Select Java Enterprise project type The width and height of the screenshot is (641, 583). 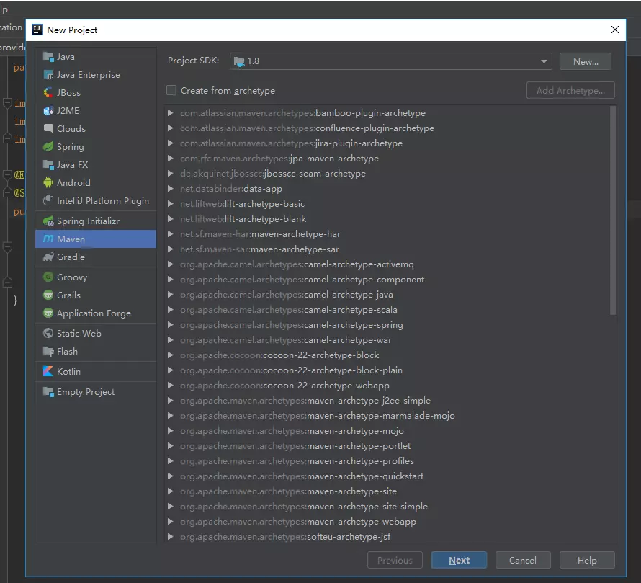coord(96,75)
